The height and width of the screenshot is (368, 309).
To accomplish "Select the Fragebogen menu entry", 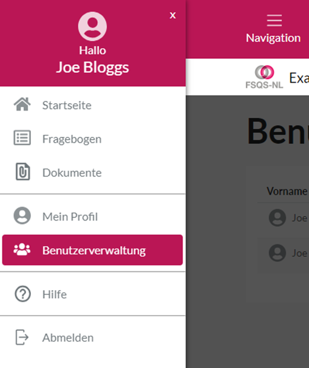I will click(x=92, y=138).
